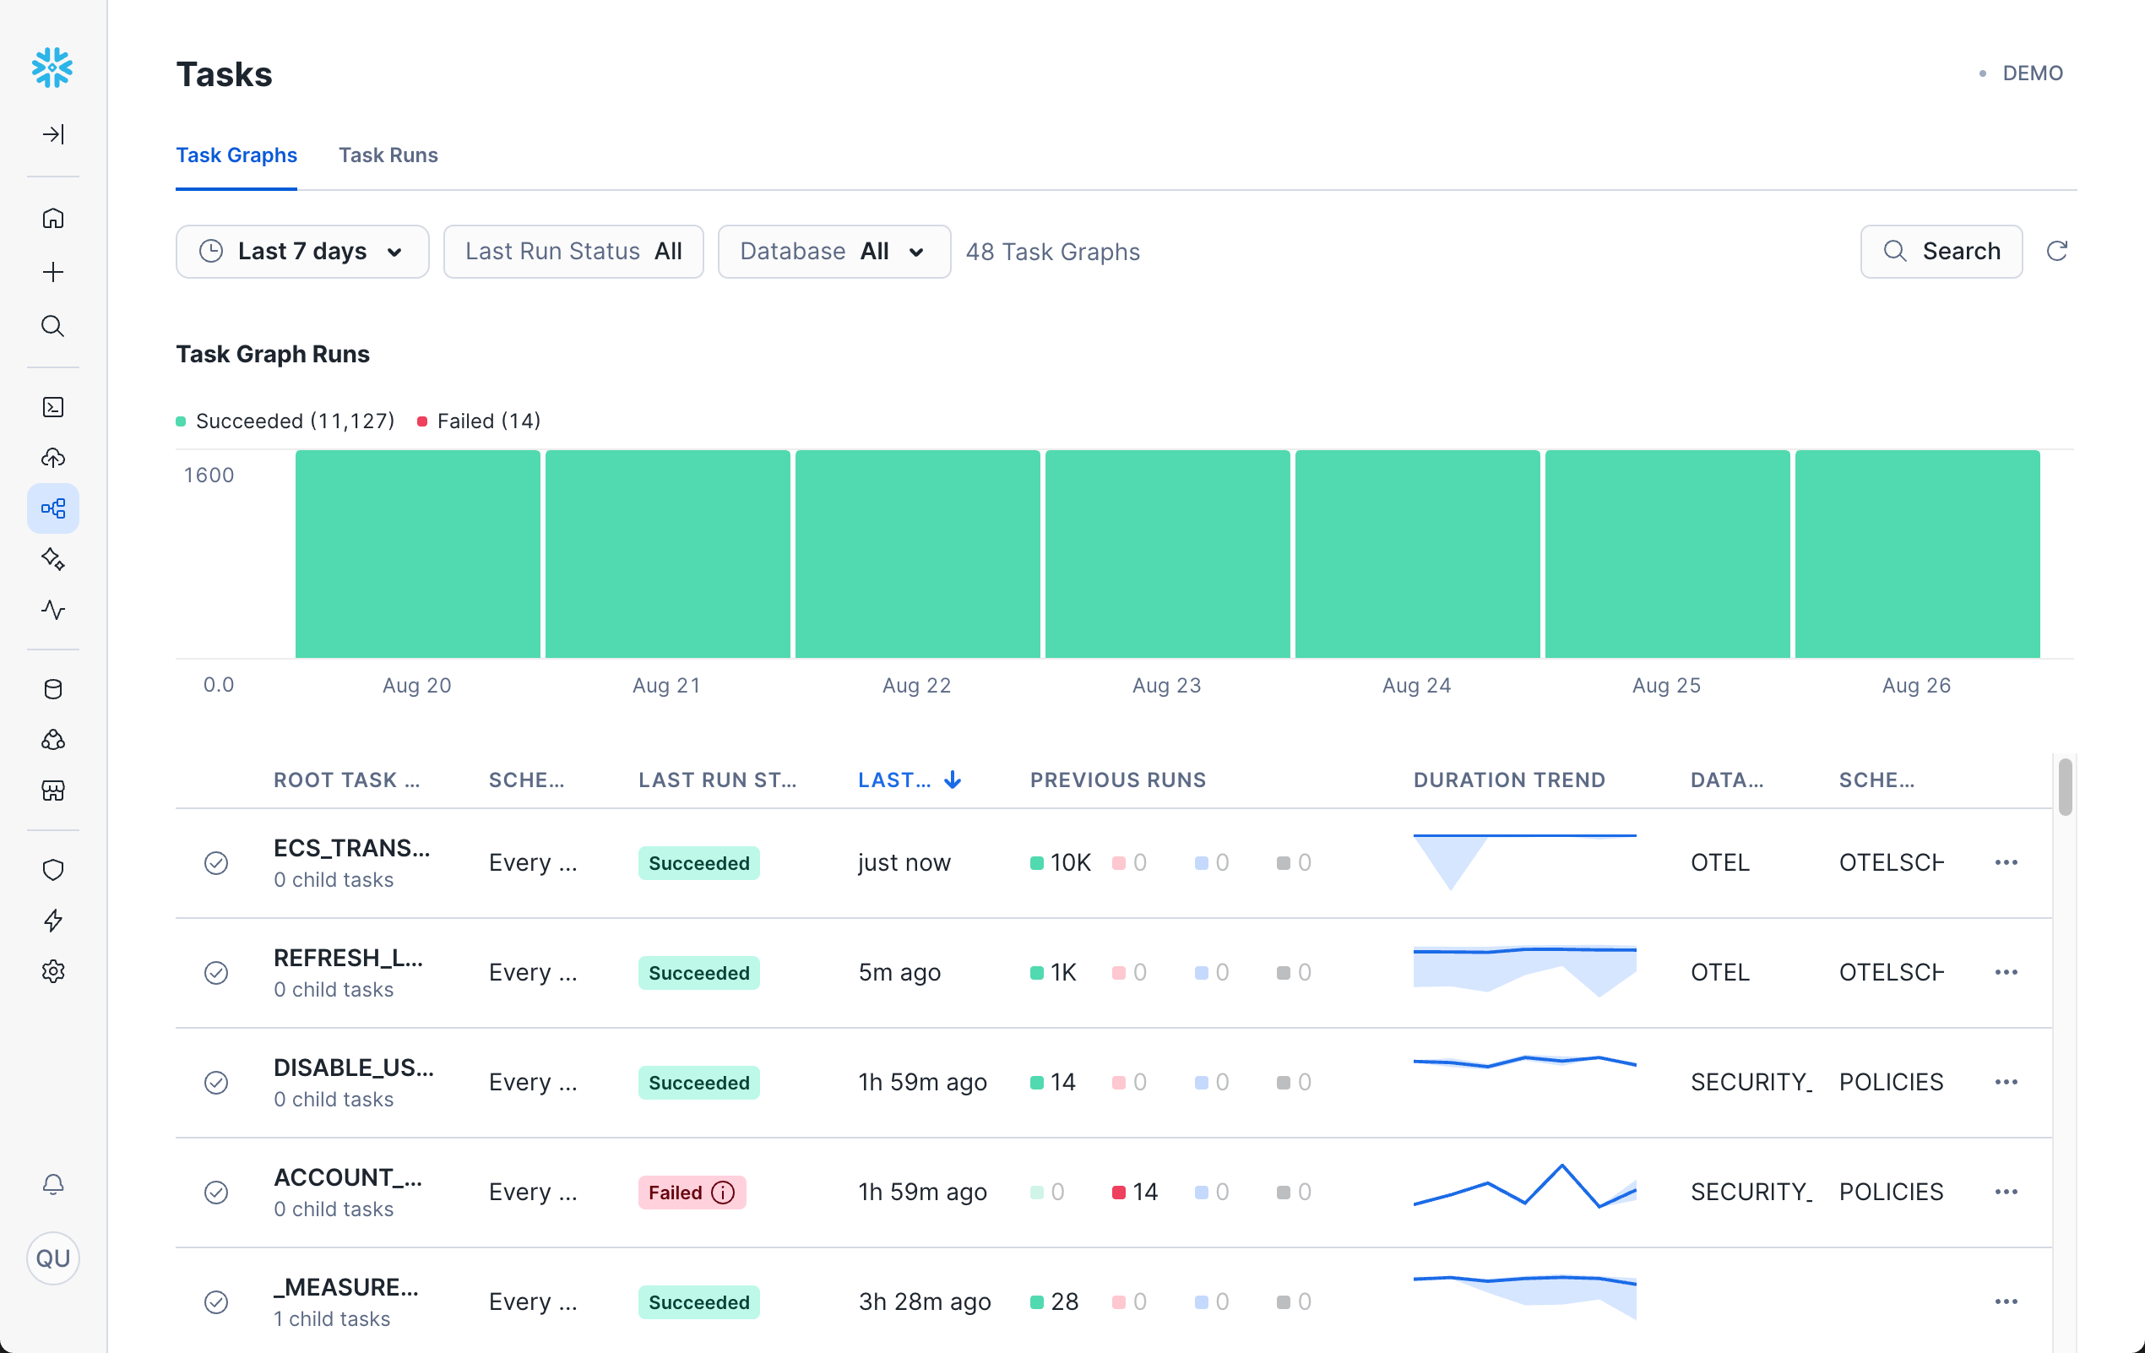Toggle the checkmark next to ECS_TRANS task
2145x1353 pixels.
[x=216, y=862]
